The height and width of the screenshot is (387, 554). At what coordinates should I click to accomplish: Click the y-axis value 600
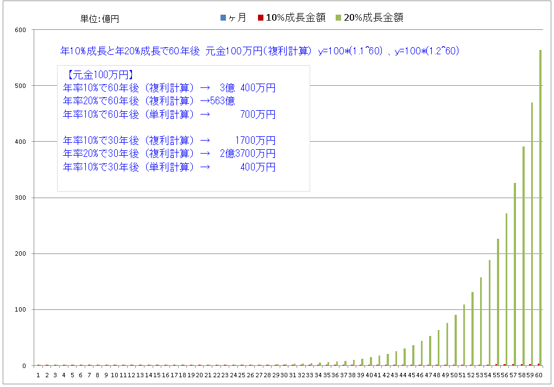click(x=21, y=30)
